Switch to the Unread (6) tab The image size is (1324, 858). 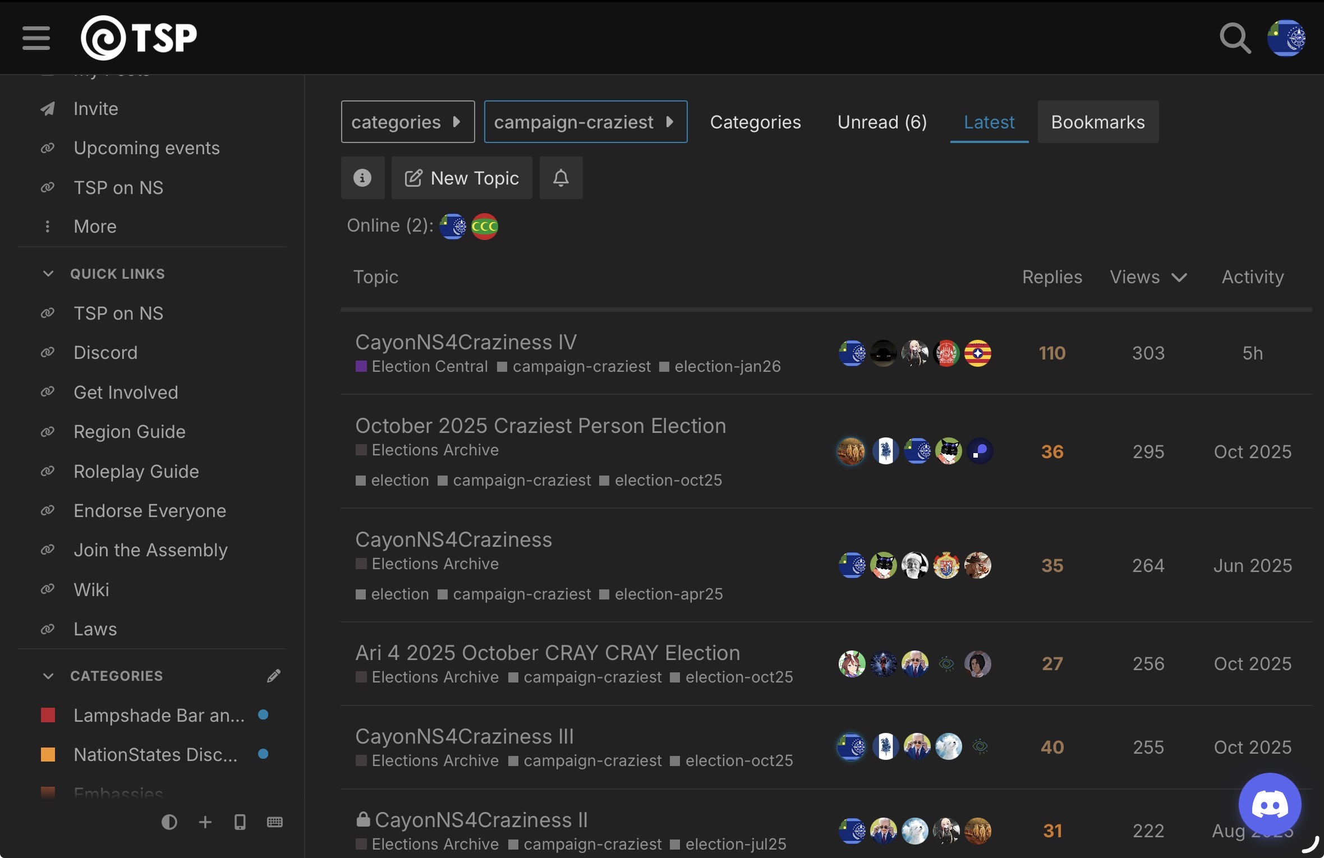882,122
